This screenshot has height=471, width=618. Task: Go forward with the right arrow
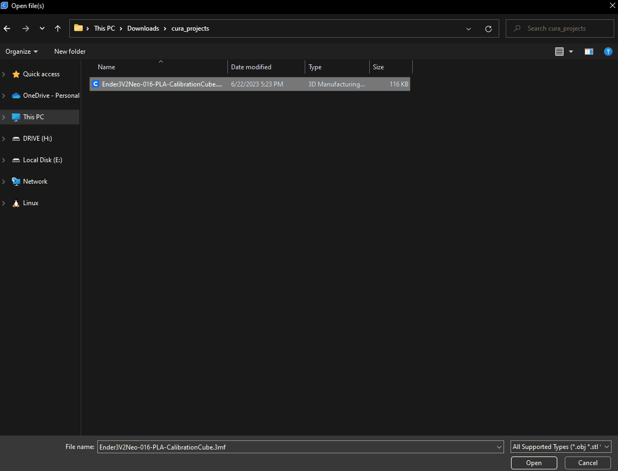(26, 28)
